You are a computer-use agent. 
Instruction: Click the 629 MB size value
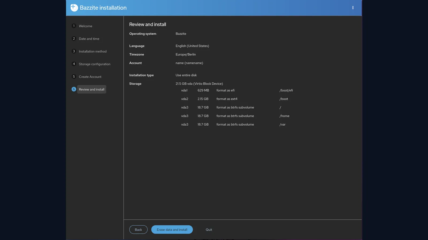[203, 90]
